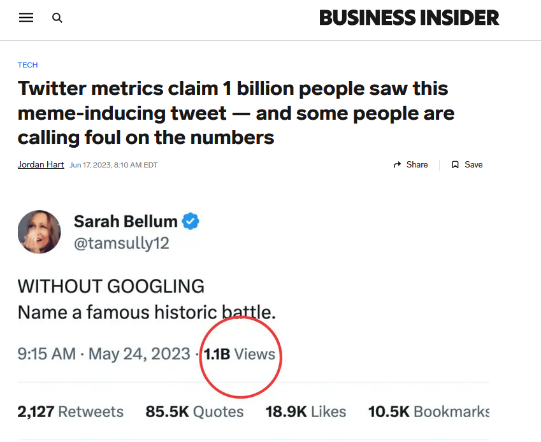Viewport: 541px width, 442px height.
Task: Open the hamburger navigation menu
Action: coord(26,18)
